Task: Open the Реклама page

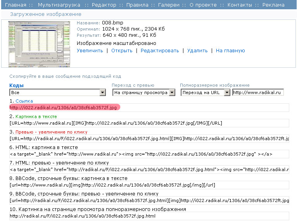Action: point(273,5)
